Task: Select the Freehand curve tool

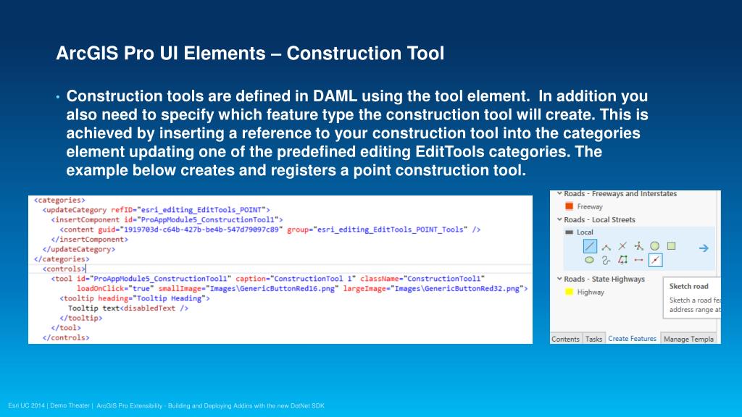Action: 606,260
